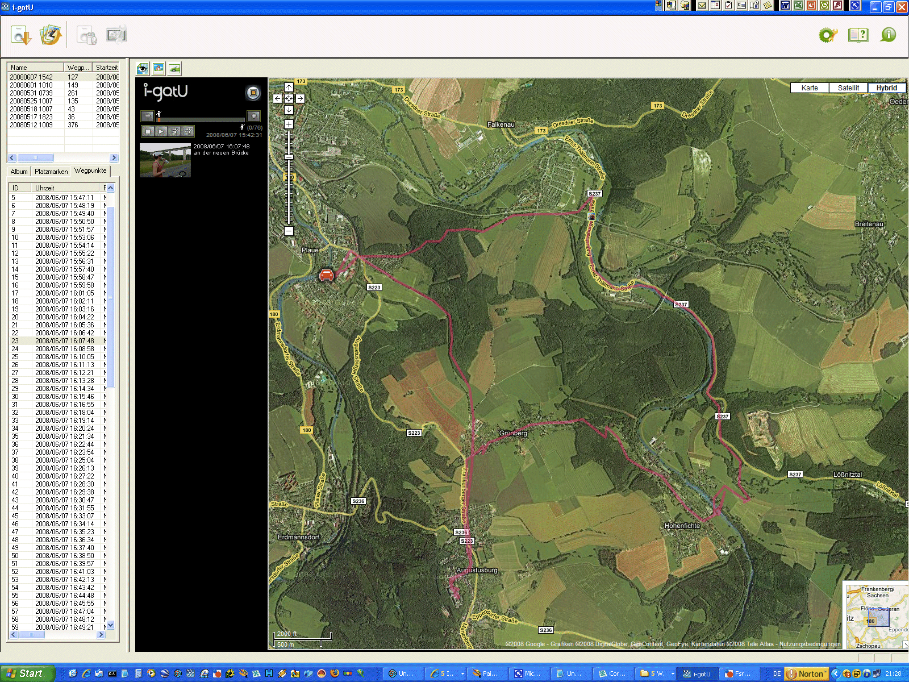Screen dimensions: 909x682
Task: Select the eye view mode icon
Action: (x=143, y=69)
